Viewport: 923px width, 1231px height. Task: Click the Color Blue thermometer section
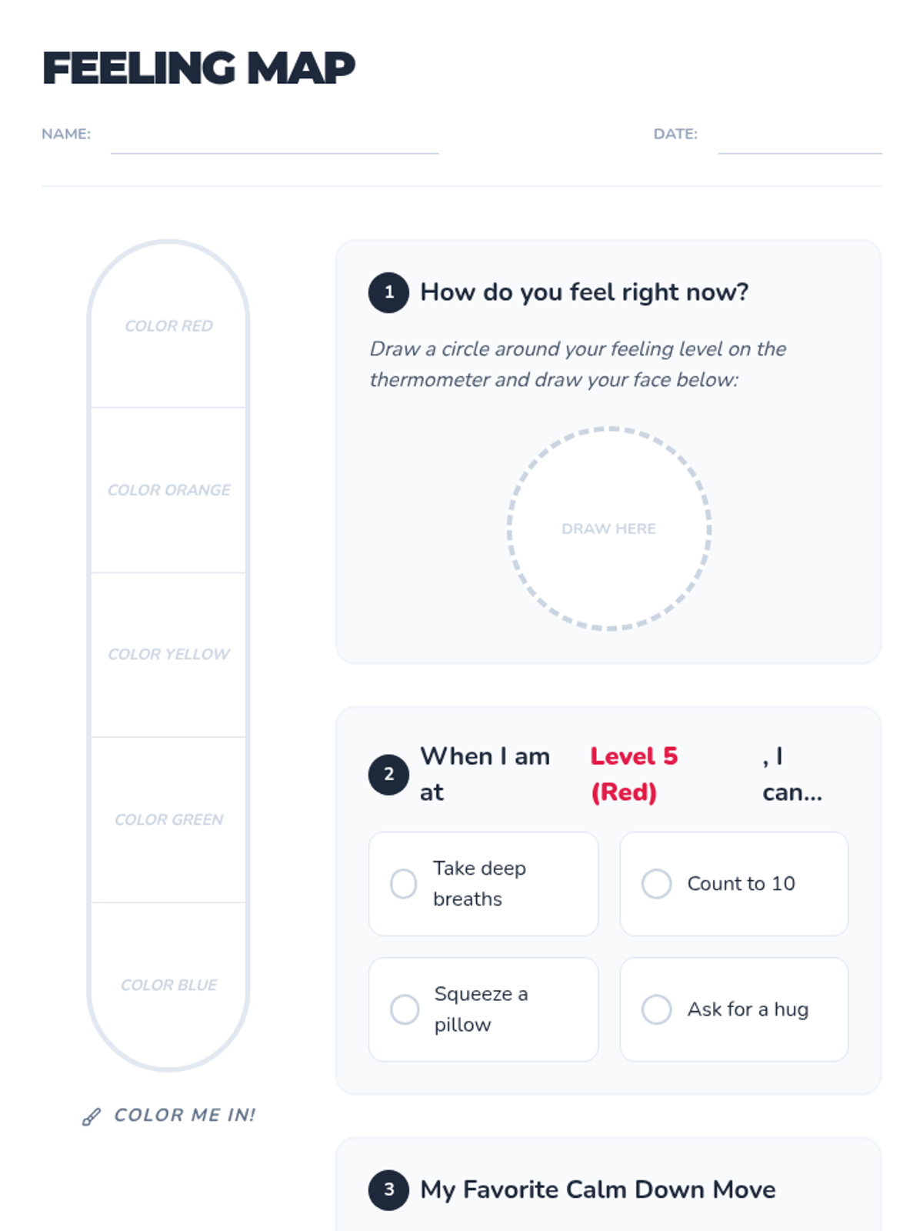pos(168,985)
